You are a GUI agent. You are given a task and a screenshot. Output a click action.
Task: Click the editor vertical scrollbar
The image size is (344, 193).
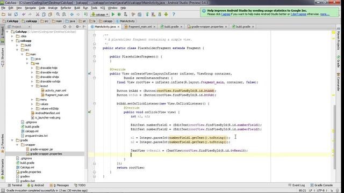[334, 137]
